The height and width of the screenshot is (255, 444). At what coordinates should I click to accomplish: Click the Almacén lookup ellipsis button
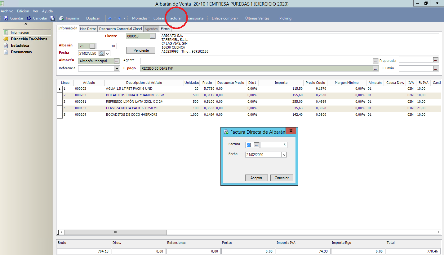[117, 61]
